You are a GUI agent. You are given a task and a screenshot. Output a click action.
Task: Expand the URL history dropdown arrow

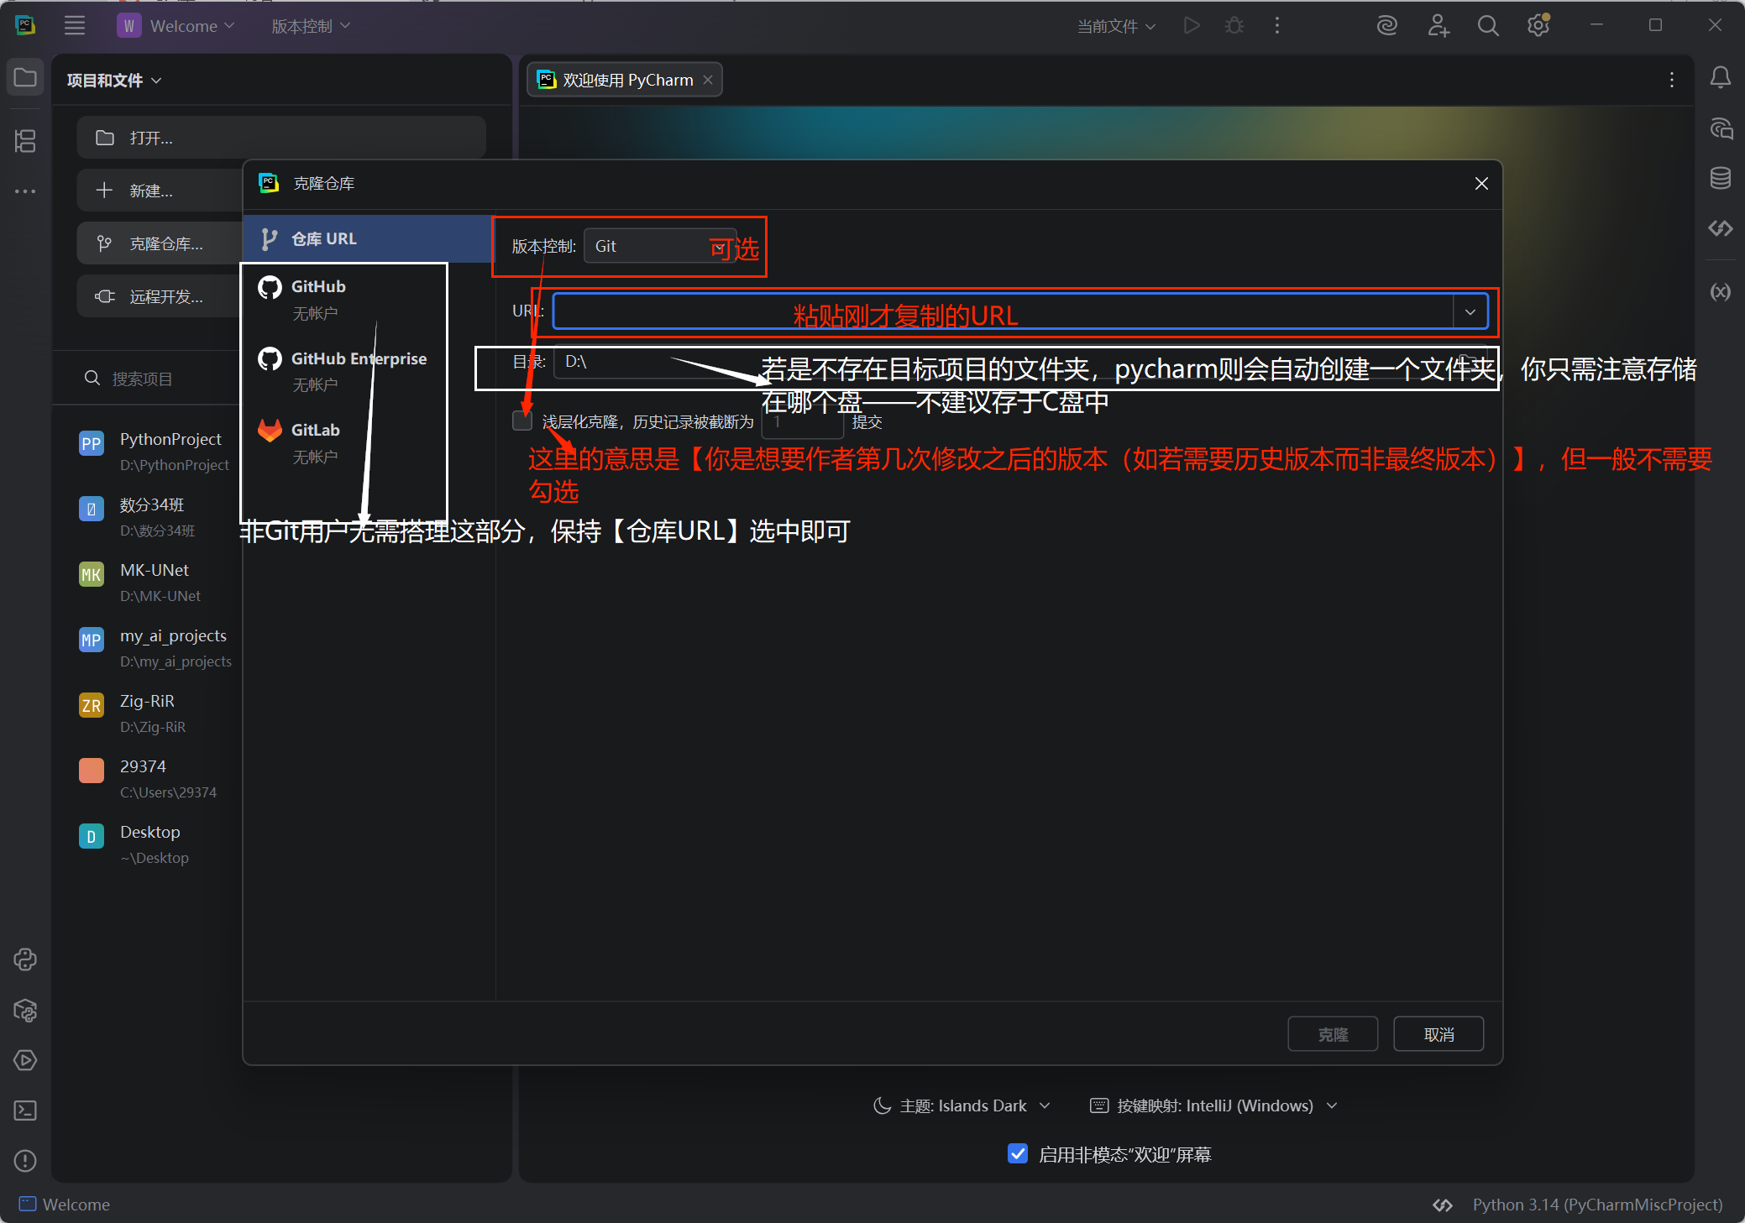[1470, 311]
